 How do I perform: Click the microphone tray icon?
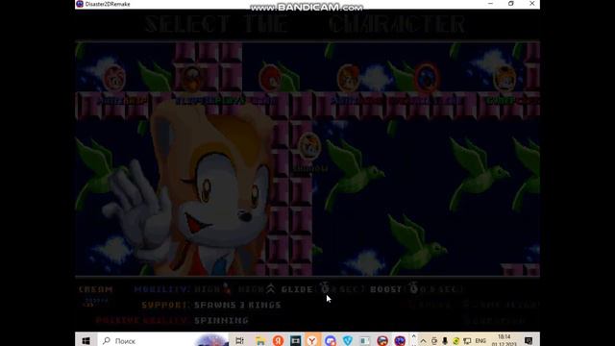pyautogui.click(x=445, y=341)
